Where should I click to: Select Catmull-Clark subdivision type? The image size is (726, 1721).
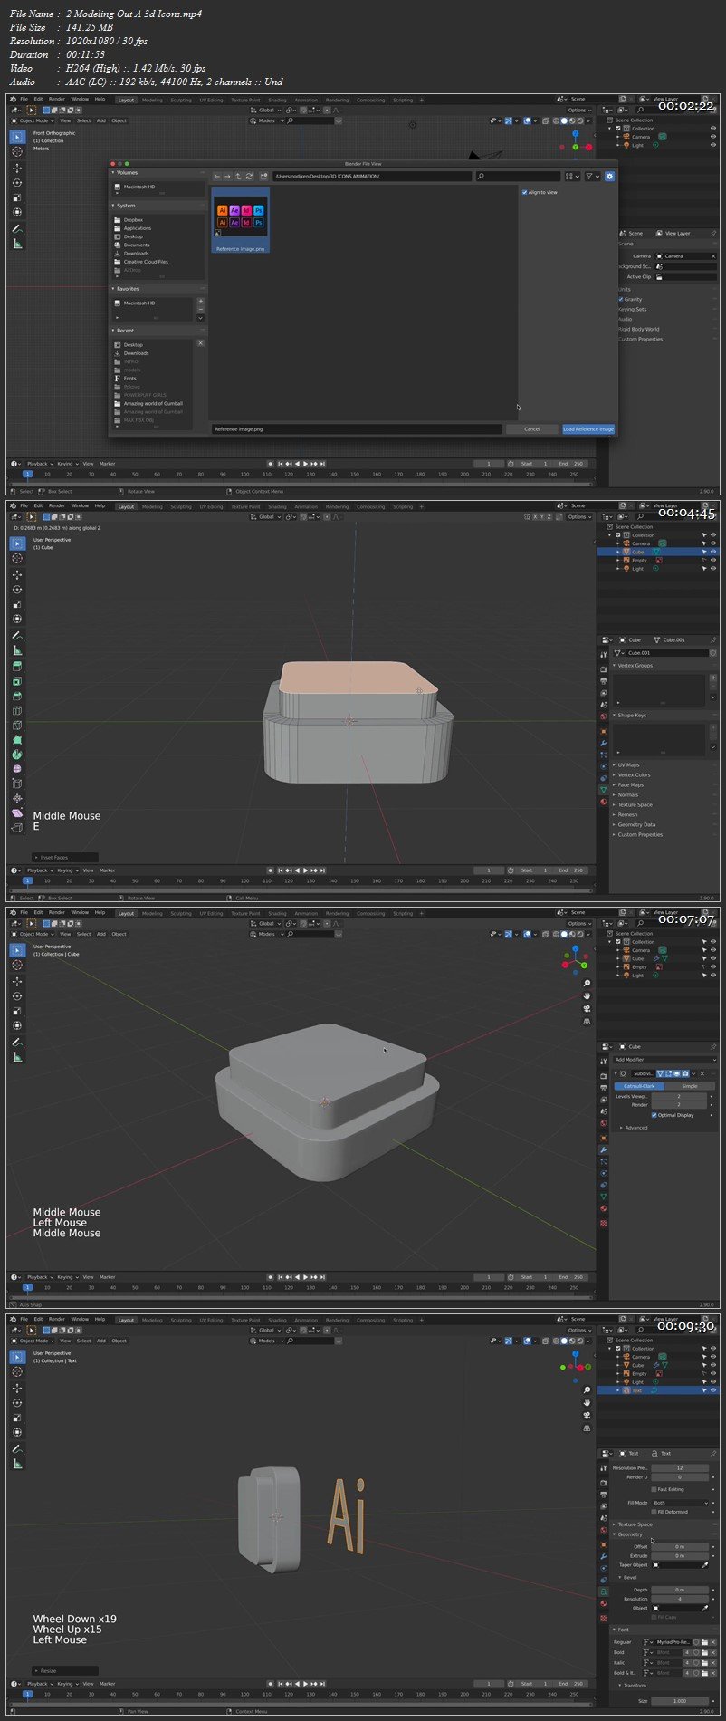point(639,1086)
